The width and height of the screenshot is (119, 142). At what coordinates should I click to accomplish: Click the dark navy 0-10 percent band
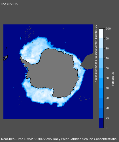point(101,123)
